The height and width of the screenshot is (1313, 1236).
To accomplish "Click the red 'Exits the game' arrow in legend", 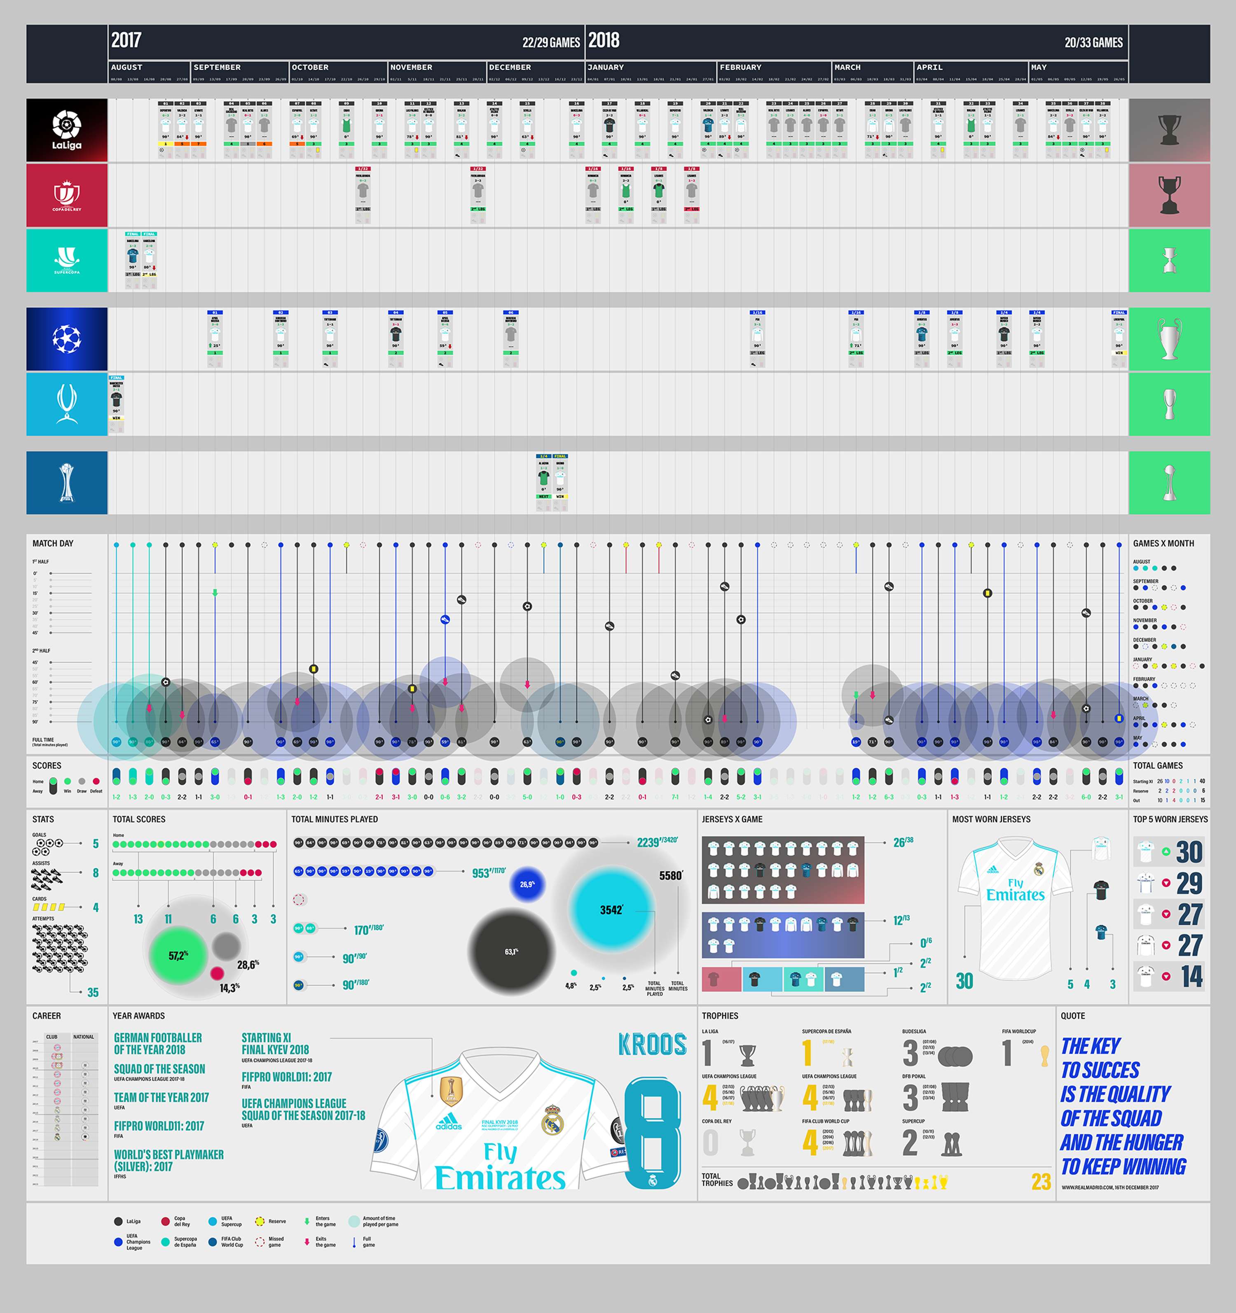I will [307, 1242].
